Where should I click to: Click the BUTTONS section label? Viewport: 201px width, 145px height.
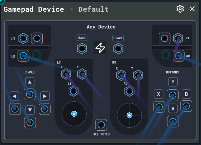click(x=172, y=72)
